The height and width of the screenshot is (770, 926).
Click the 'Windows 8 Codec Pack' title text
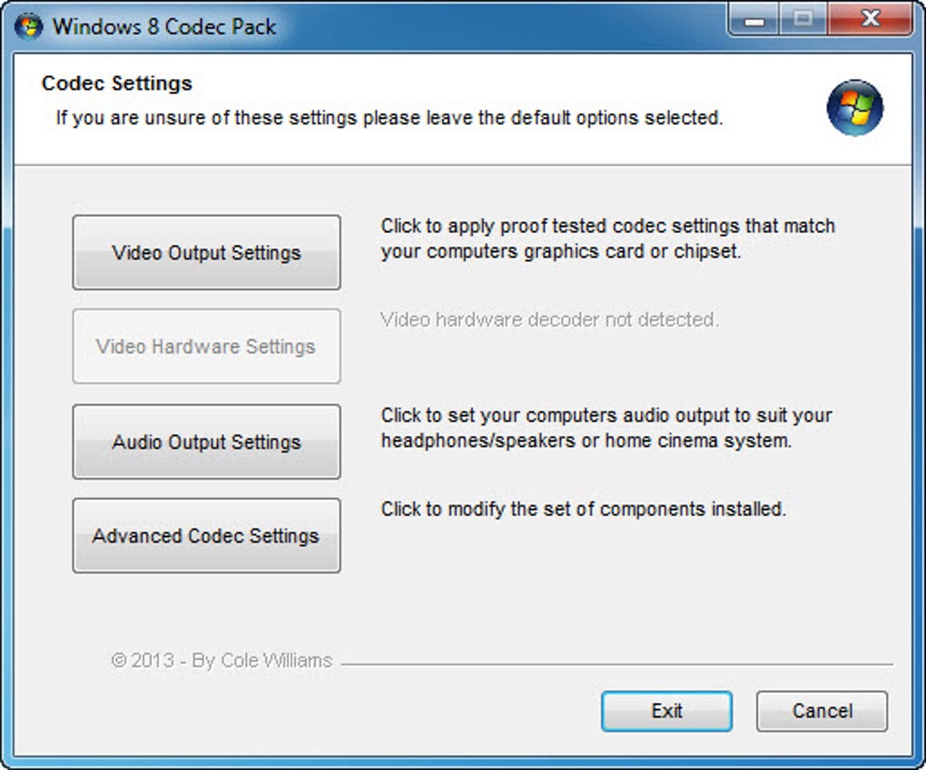[x=164, y=26]
